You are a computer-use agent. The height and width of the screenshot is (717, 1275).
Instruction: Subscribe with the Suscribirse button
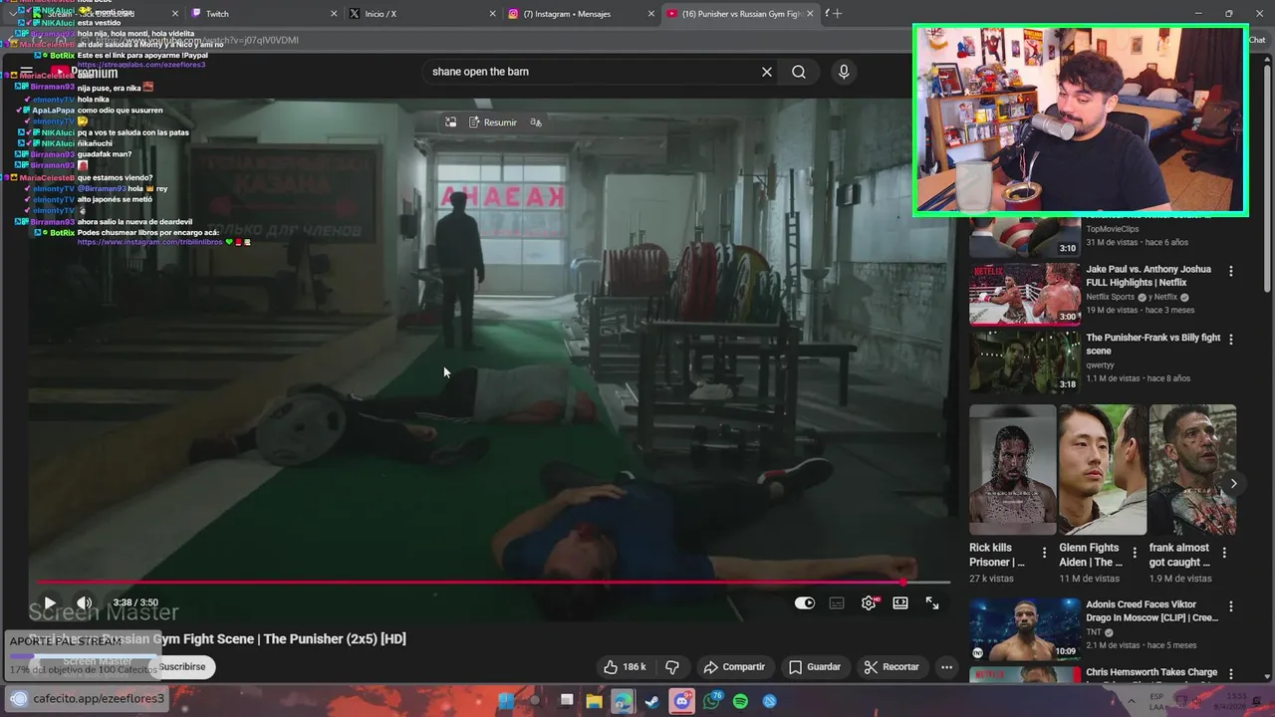[x=182, y=667]
